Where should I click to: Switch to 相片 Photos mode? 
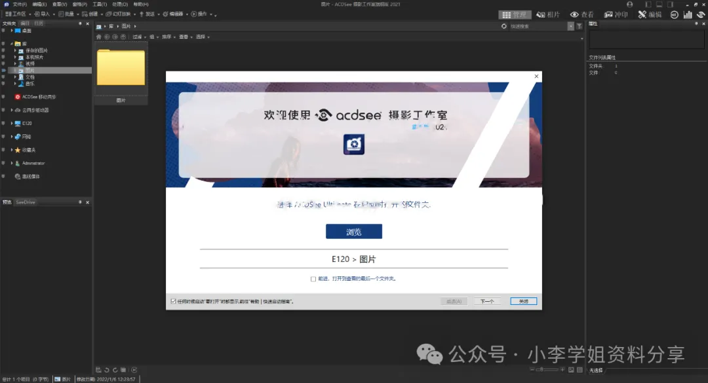tap(548, 14)
